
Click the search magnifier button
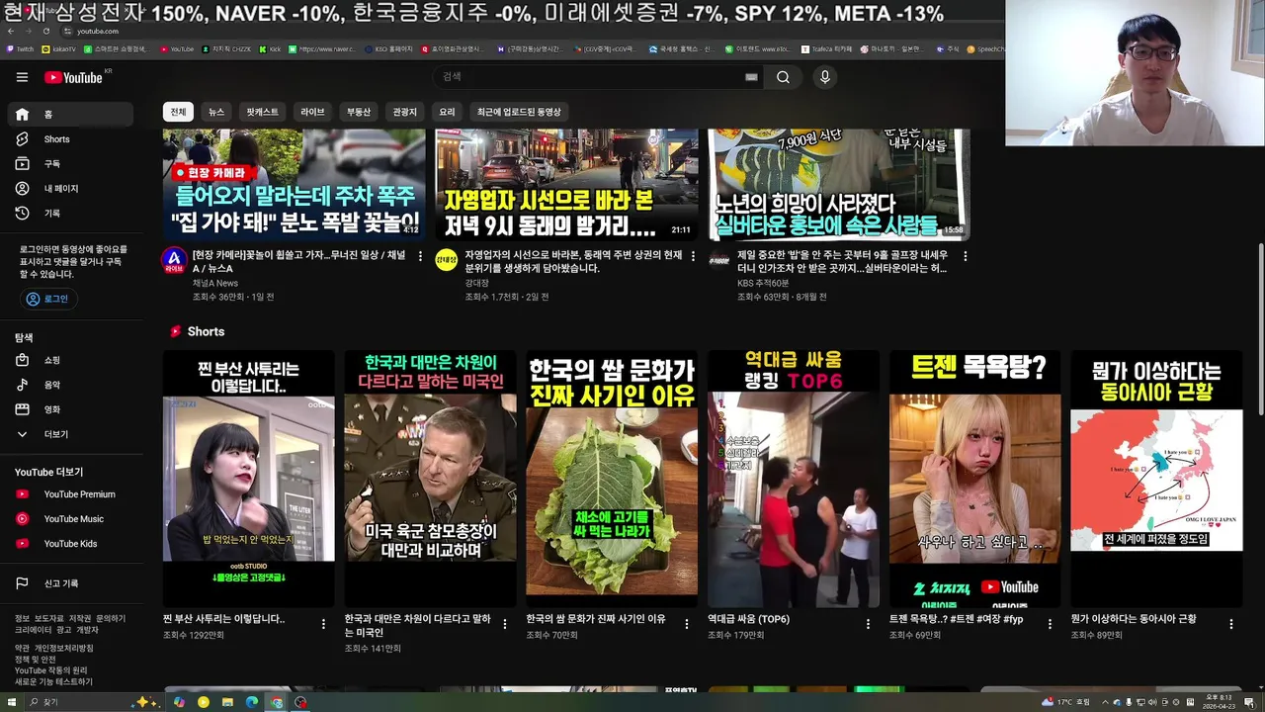coord(783,77)
